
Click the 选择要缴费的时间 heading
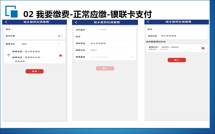point(156,41)
